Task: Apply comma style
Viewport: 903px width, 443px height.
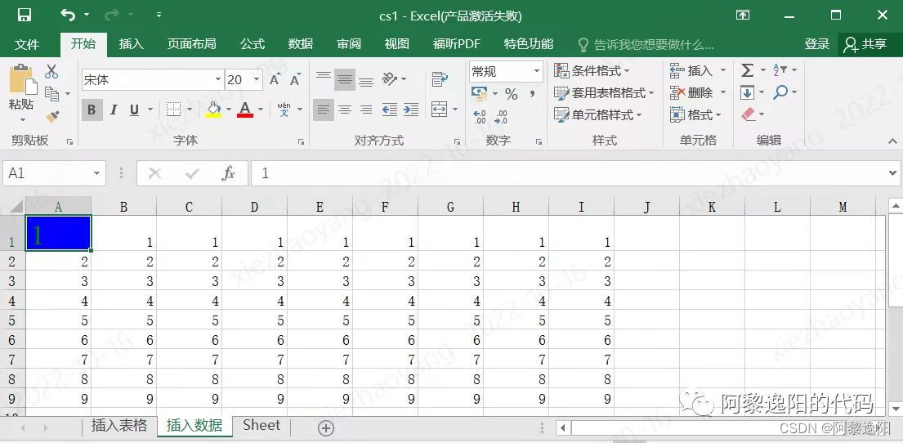Action: (533, 93)
